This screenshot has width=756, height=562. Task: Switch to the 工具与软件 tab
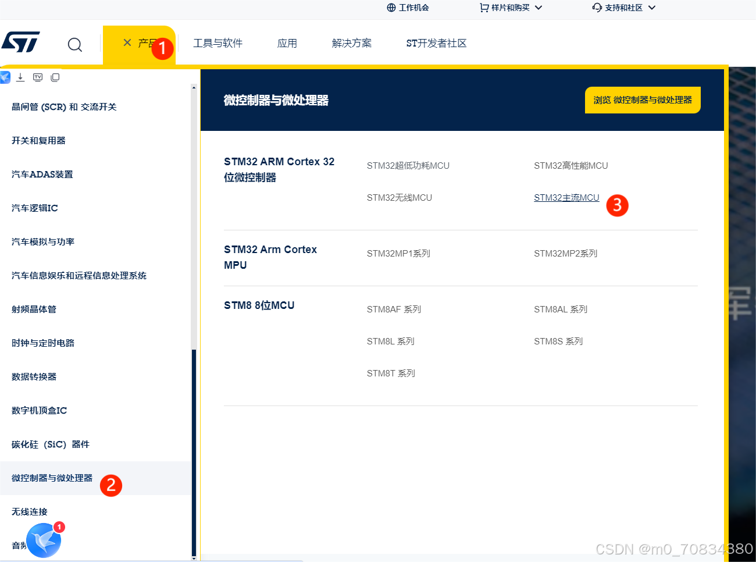click(x=218, y=43)
